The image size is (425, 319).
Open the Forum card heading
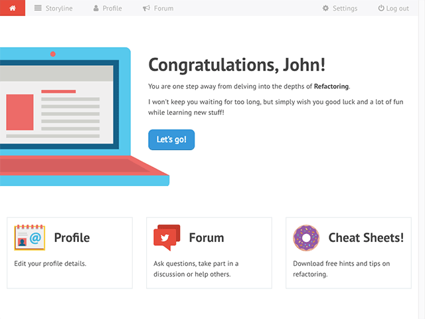pyautogui.click(x=207, y=238)
